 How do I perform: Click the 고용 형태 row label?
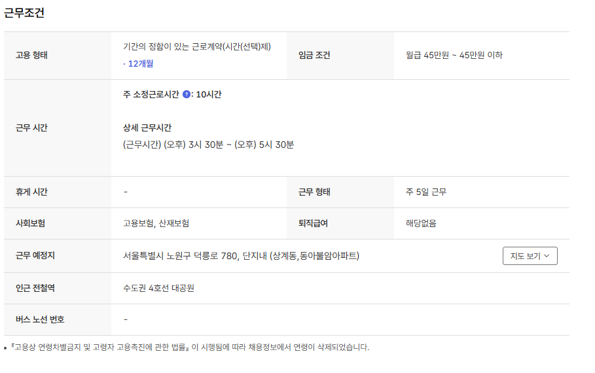tap(31, 55)
